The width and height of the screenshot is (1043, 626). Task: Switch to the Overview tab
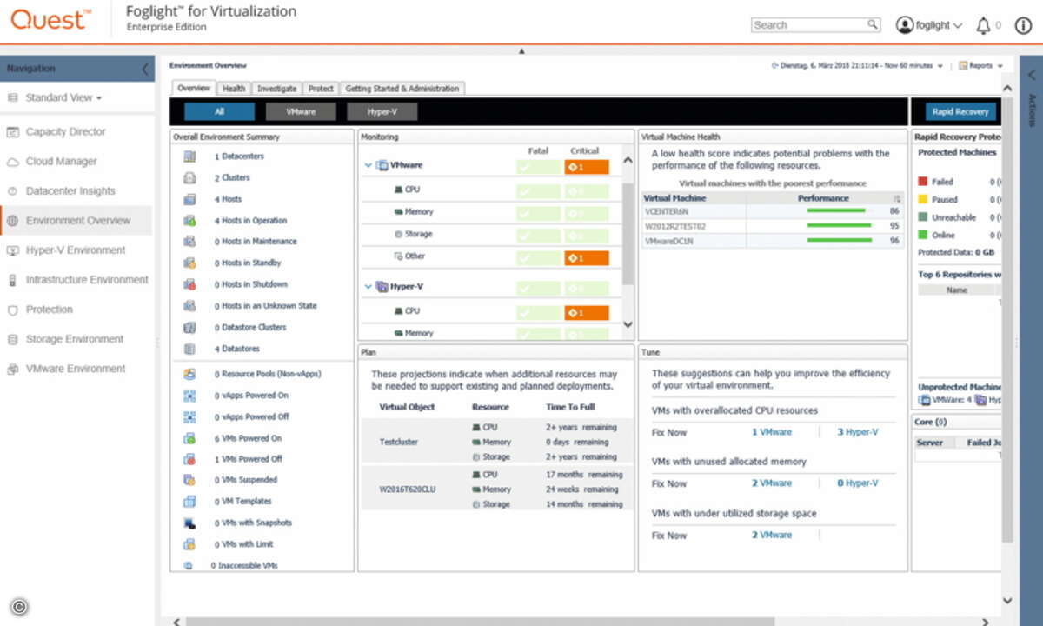pos(194,89)
